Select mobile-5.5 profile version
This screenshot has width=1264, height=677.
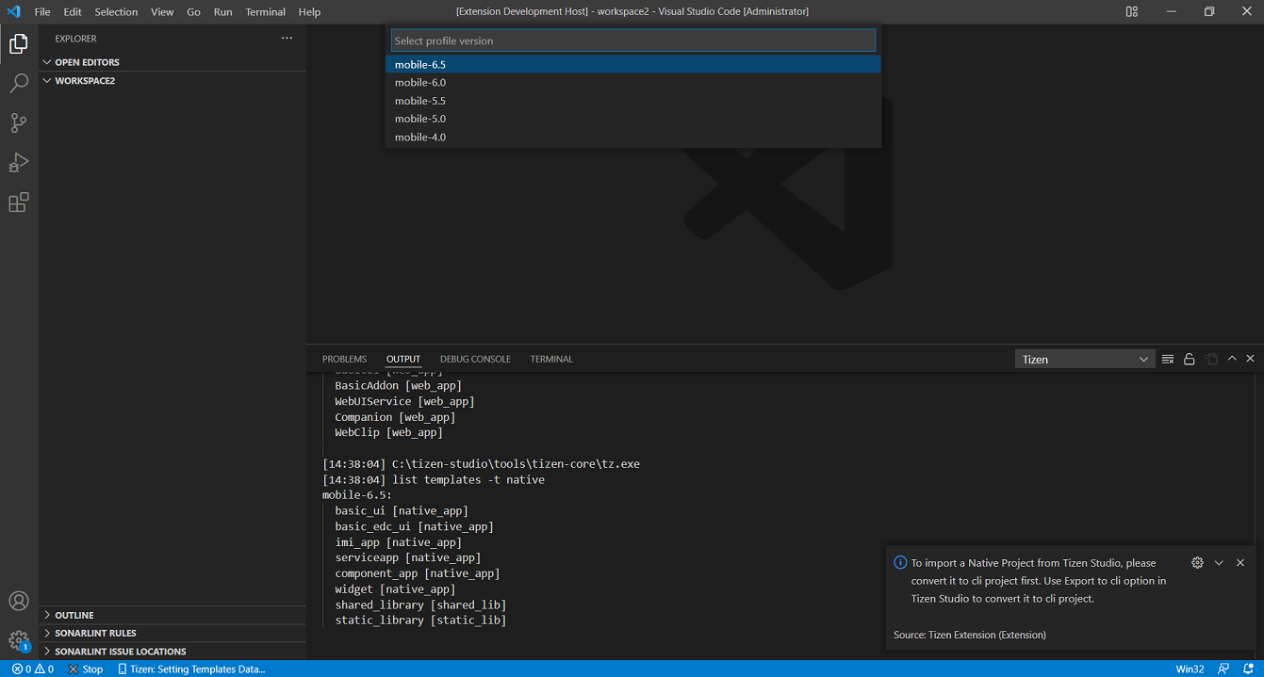click(420, 101)
